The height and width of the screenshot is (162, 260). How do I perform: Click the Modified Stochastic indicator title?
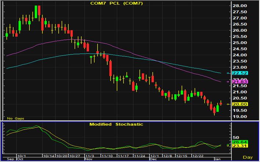click(x=116, y=124)
